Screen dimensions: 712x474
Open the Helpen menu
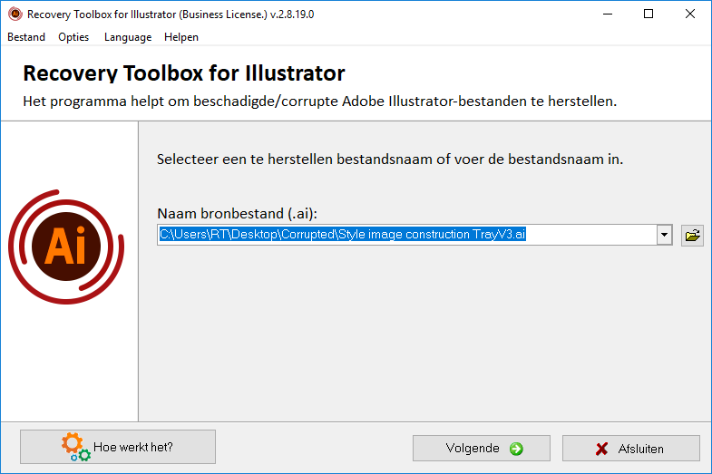coord(181,37)
